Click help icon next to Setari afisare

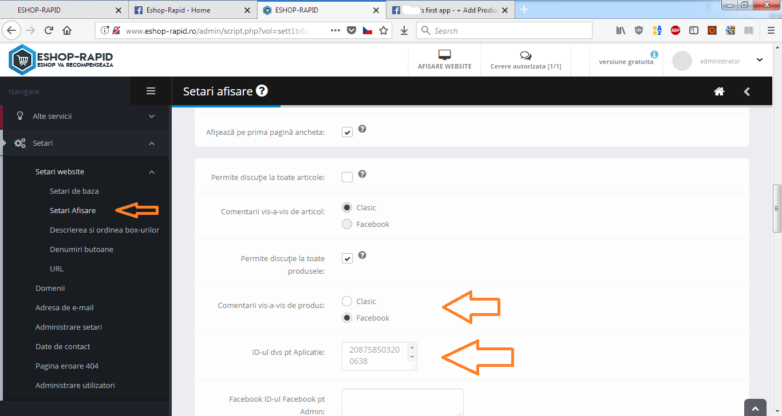pos(262,90)
